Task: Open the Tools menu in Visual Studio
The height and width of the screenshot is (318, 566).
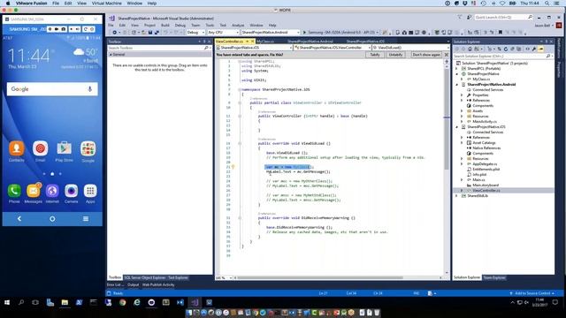Action: (x=210, y=26)
